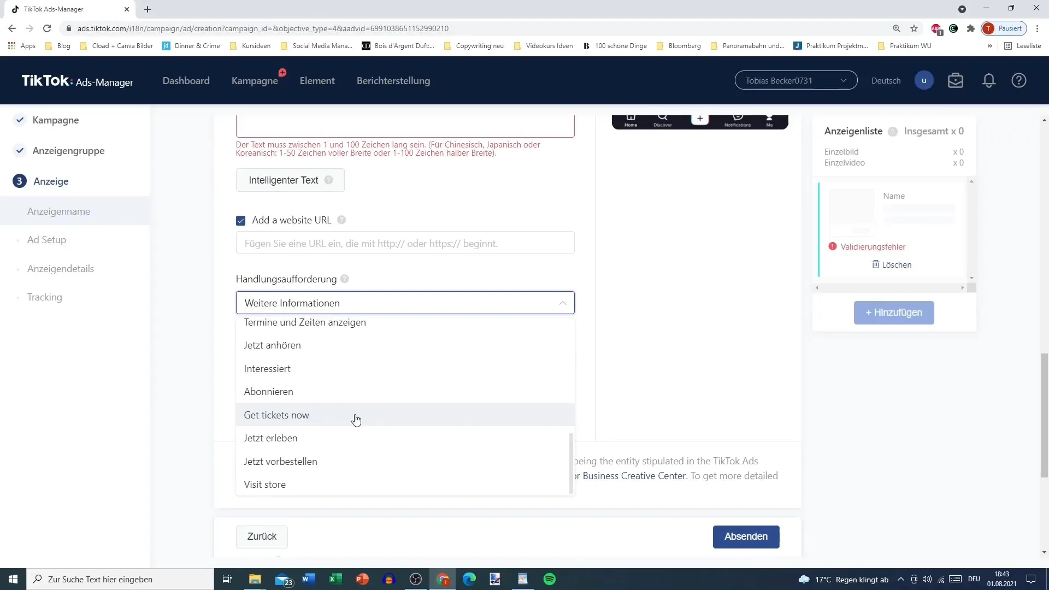Open the Tobias Becker0731 account dropdown

click(x=795, y=81)
